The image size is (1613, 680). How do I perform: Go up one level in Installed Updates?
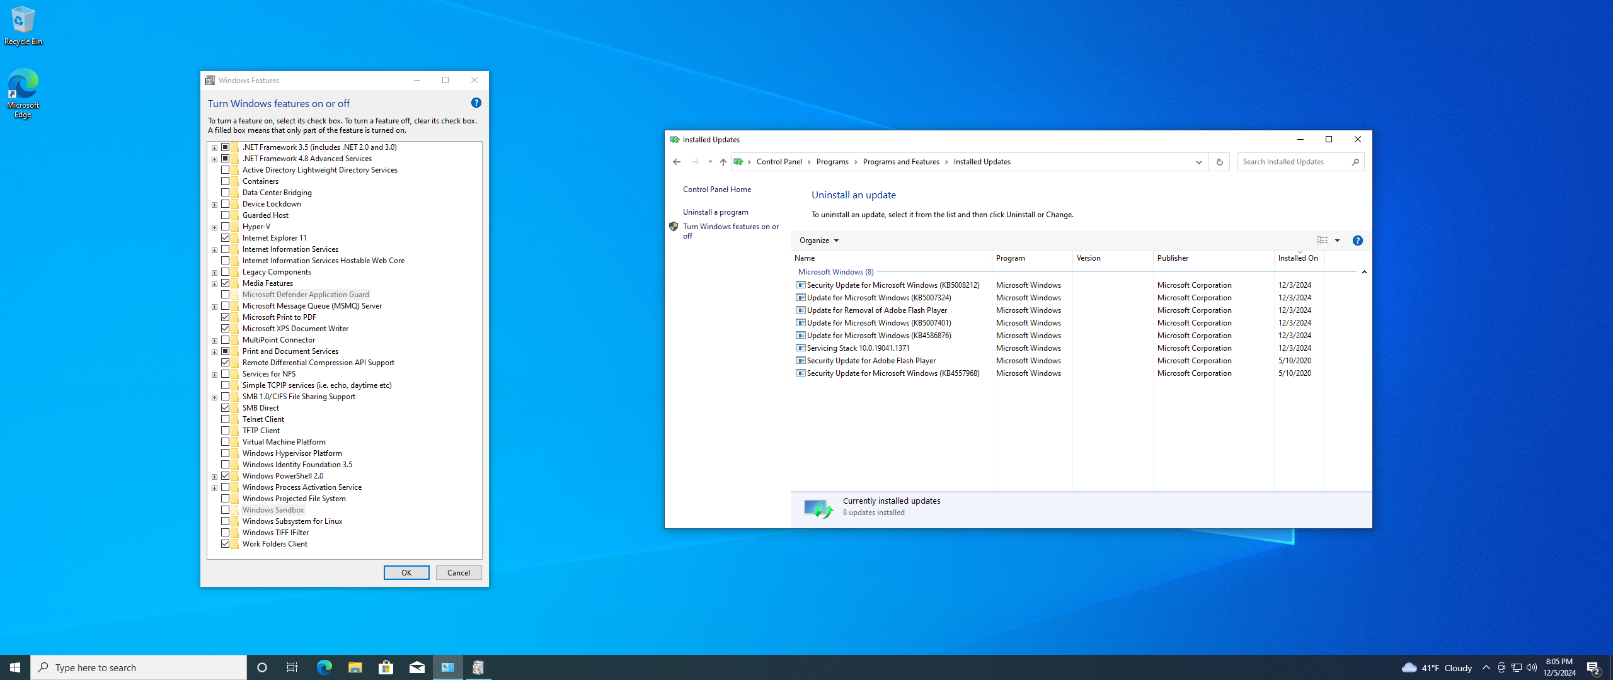[x=723, y=162]
